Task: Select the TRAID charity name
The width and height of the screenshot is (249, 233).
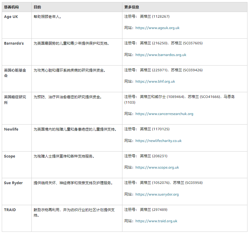Action: pyautogui.click(x=10, y=210)
